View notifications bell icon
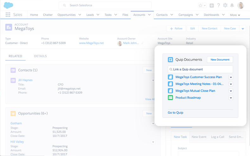Image resolution: width=250 pixels, height=156 pixels. tap(232, 5)
